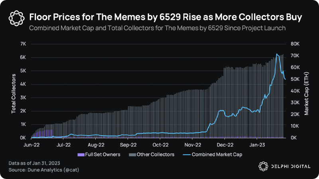319x179 pixels.
Task: Click the Delphi logo beside the chart title
Action: point(17,18)
